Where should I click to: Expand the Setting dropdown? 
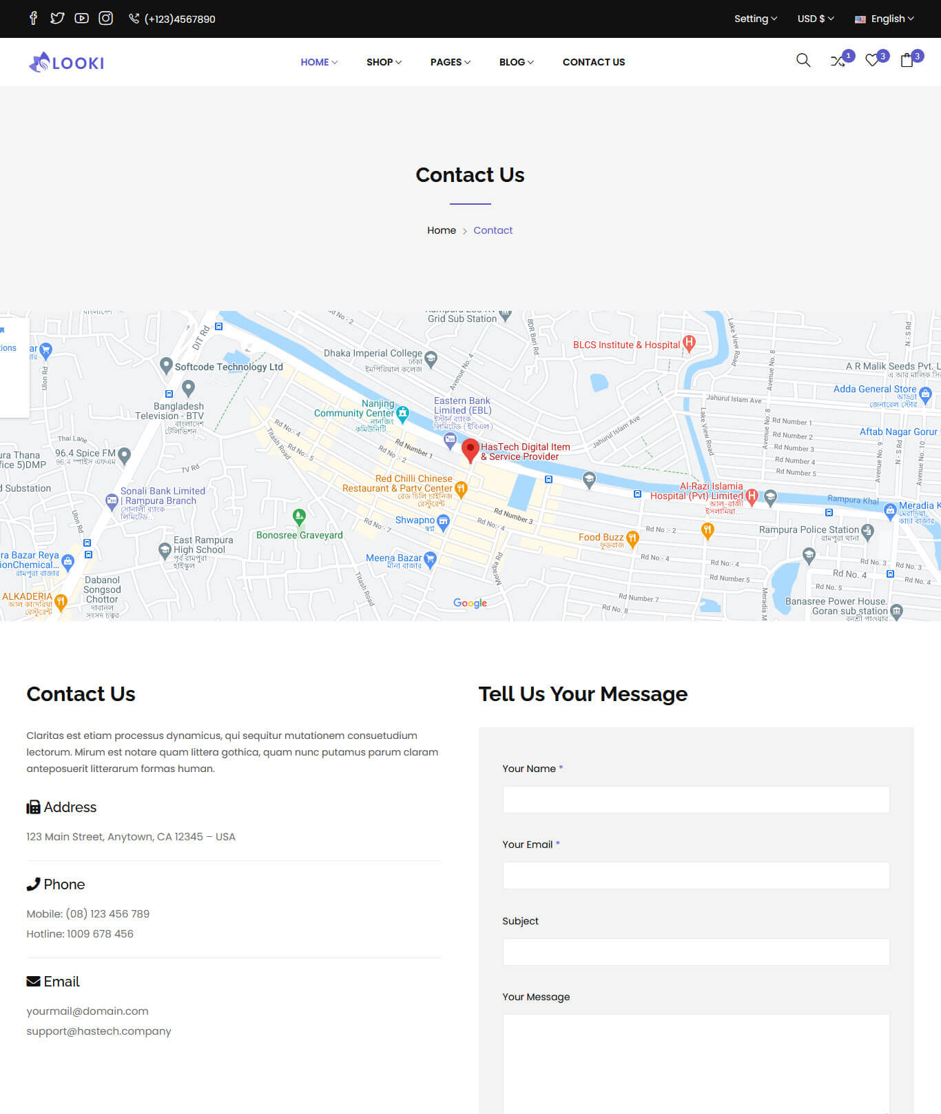pos(755,19)
